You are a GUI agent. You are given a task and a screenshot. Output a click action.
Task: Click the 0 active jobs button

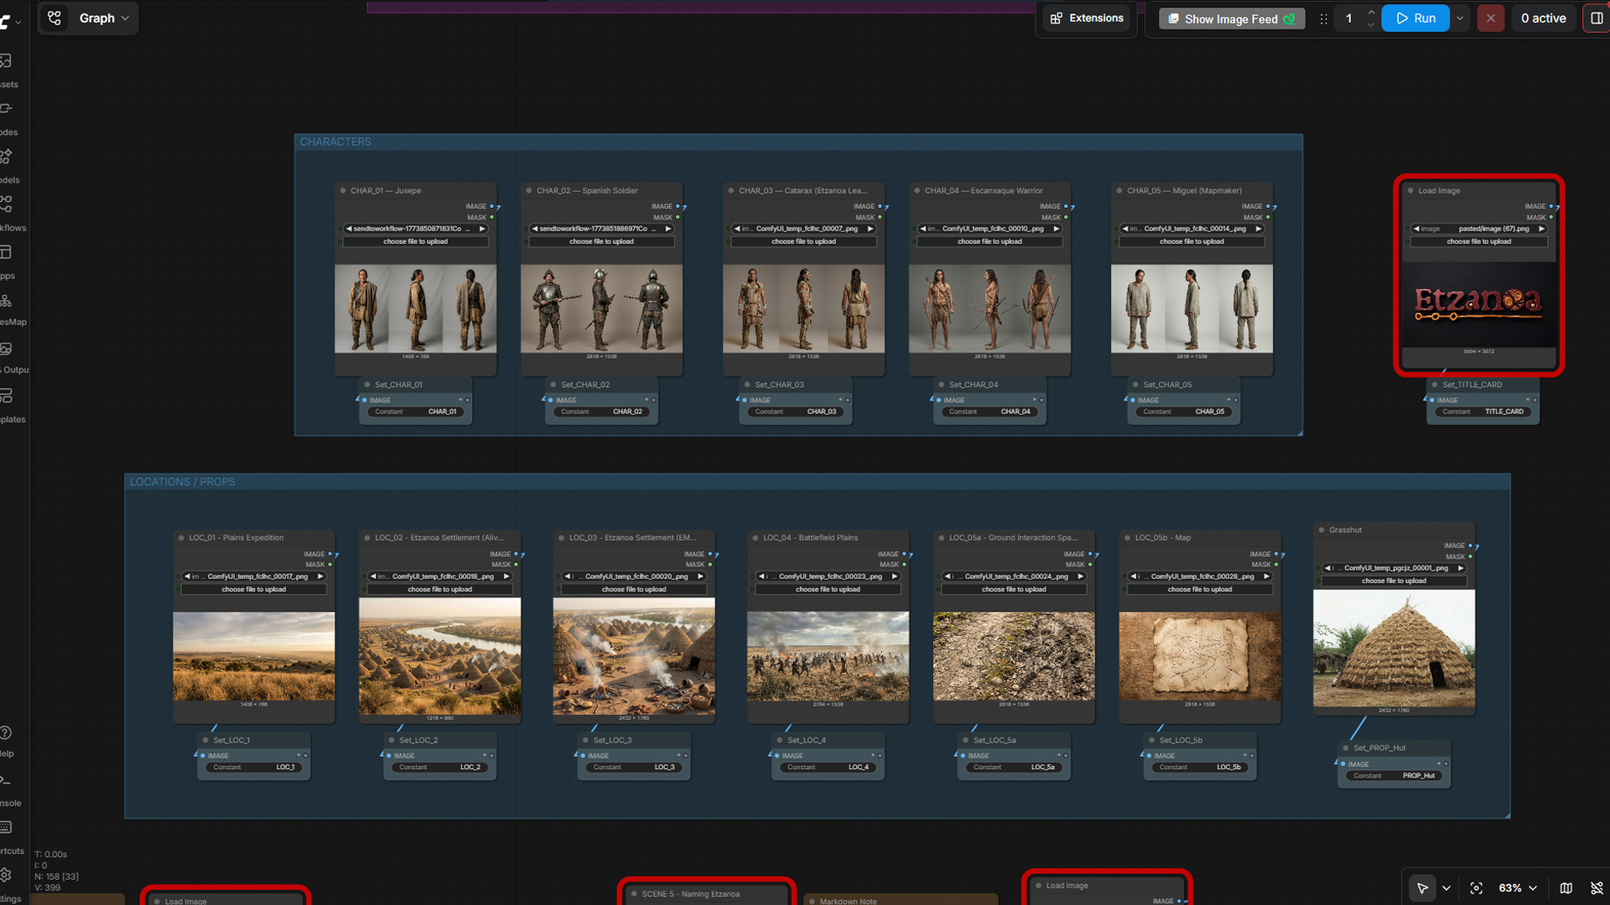(x=1543, y=18)
